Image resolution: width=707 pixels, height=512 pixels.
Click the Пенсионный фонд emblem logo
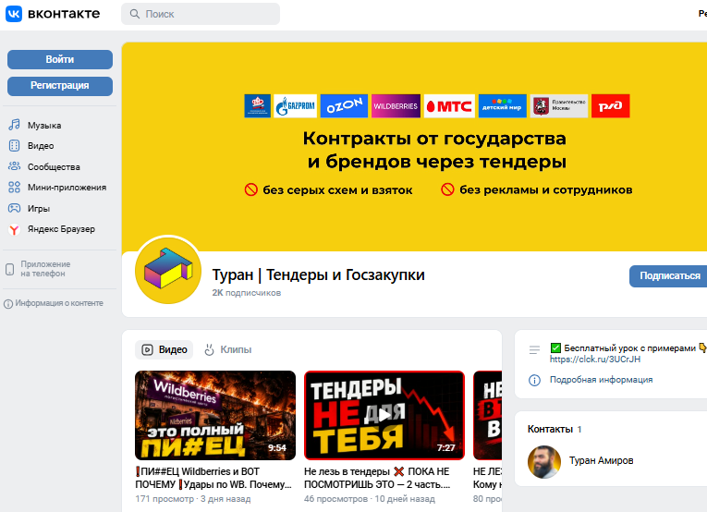click(x=258, y=106)
